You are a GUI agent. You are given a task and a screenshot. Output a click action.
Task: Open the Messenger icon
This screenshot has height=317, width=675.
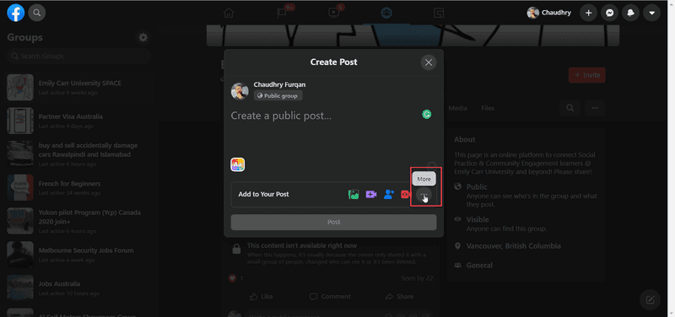tap(609, 13)
